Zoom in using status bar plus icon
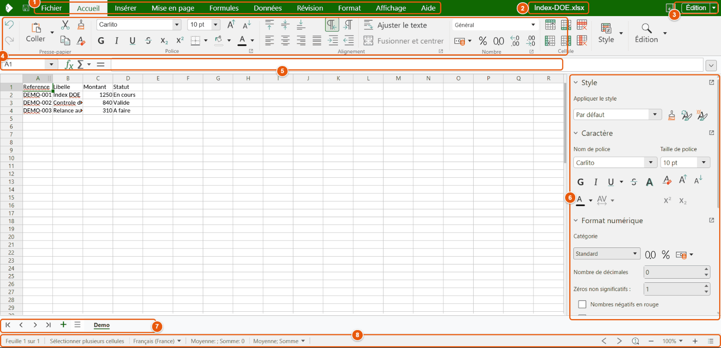Screen dimensions: 721x348 coord(695,341)
